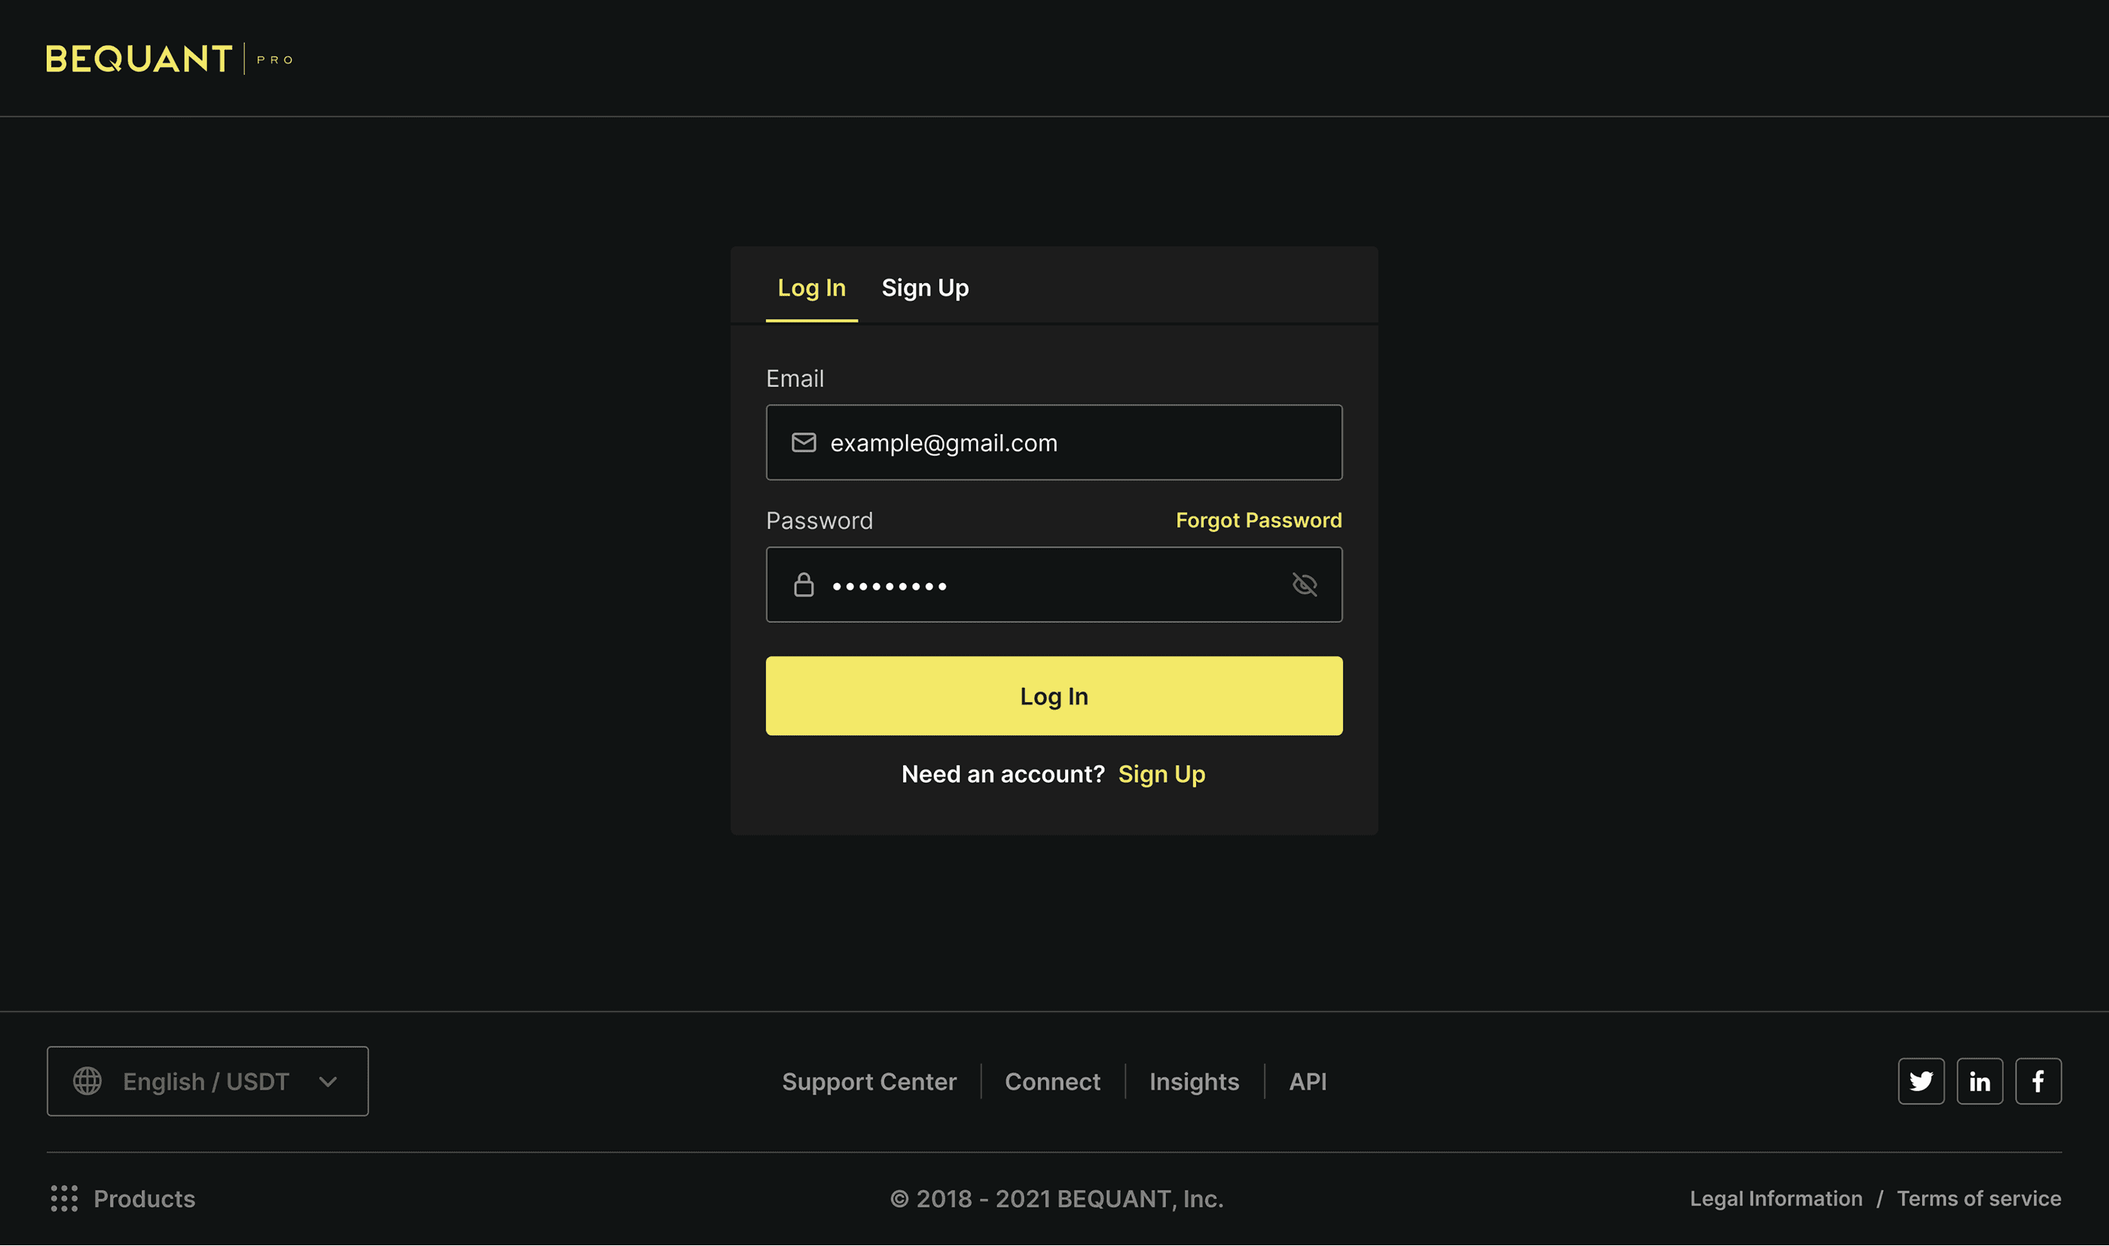This screenshot has width=2109, height=1246.
Task: Click the envelope icon in Email field
Action: 803,442
